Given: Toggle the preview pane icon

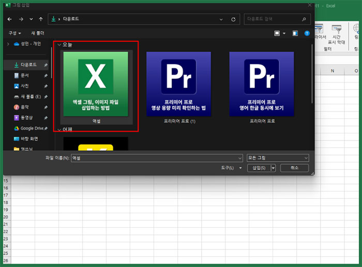Looking at the screenshot, I should 295,34.
